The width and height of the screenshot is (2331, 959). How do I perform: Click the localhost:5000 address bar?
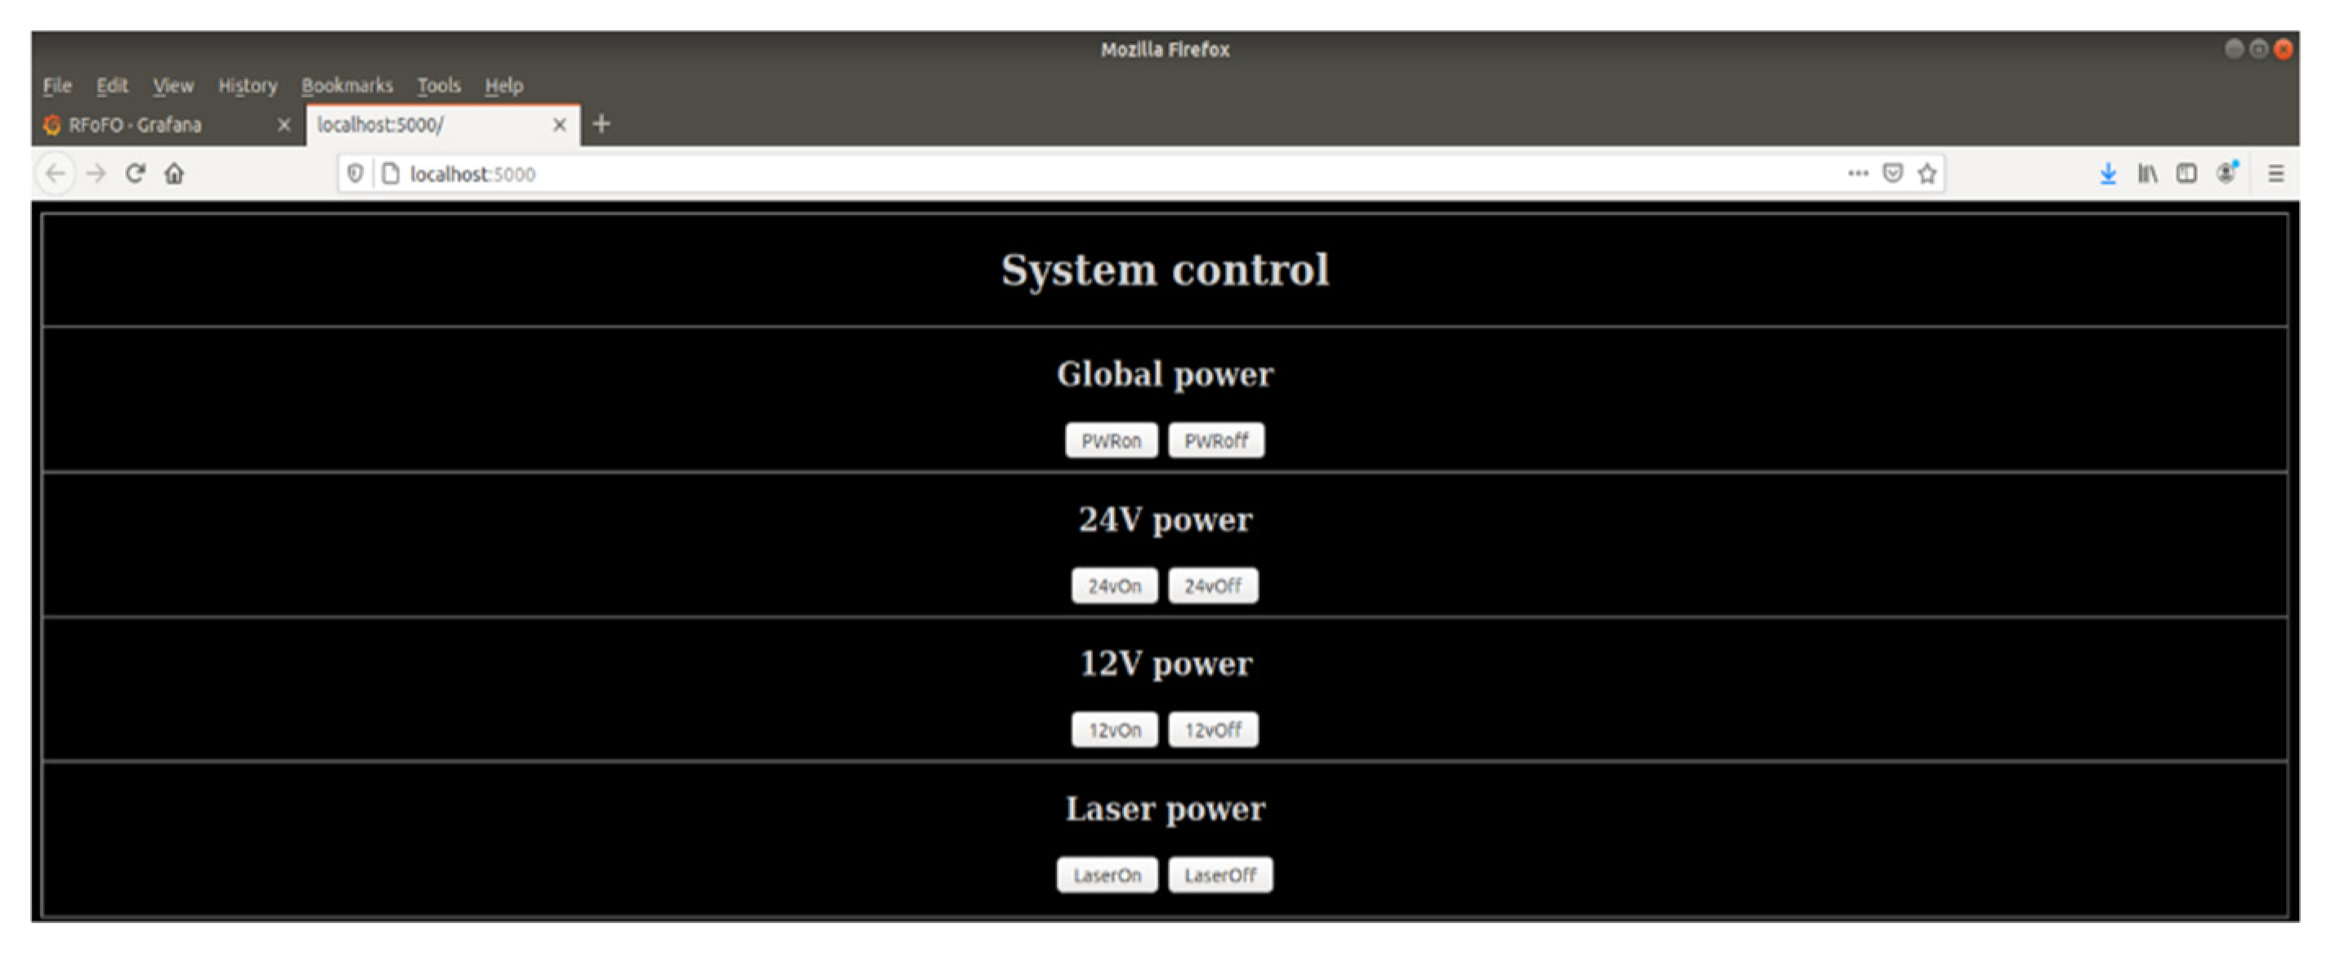(x=1086, y=173)
